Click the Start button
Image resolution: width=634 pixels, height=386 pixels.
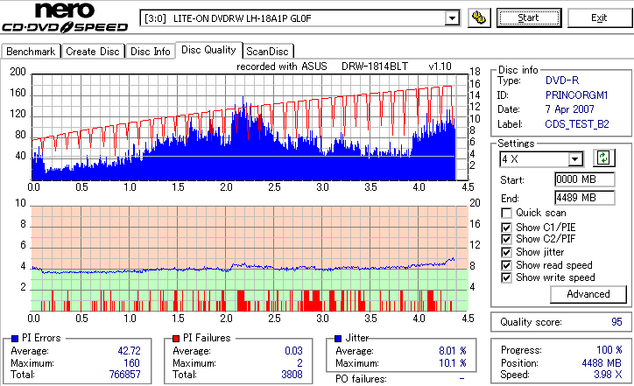tap(529, 18)
